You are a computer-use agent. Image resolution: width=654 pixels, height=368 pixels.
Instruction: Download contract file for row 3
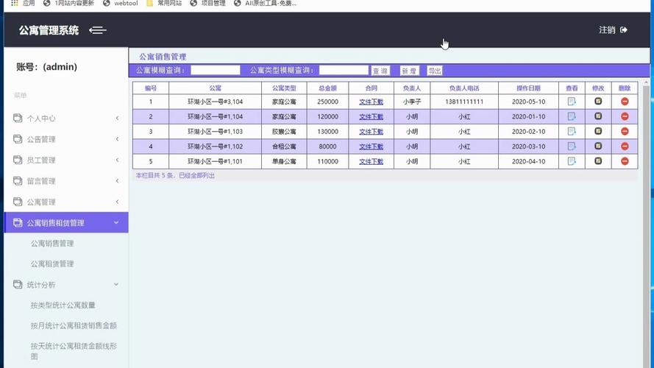coord(372,132)
